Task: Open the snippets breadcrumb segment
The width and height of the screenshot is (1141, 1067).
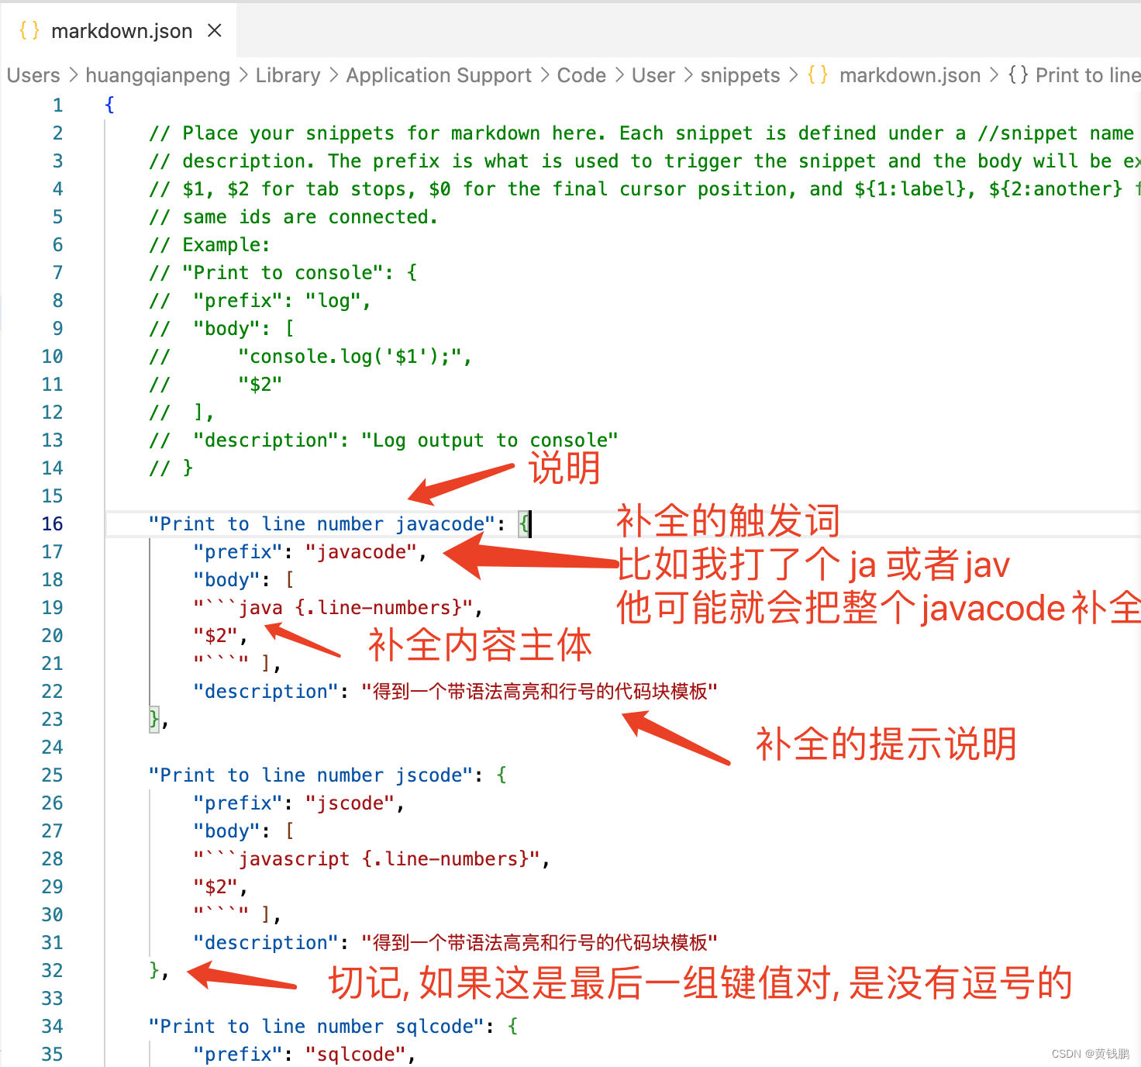Action: coord(740,75)
